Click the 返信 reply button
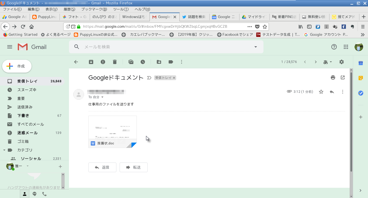Viewport: 368px width, 198px height. (x=102, y=167)
